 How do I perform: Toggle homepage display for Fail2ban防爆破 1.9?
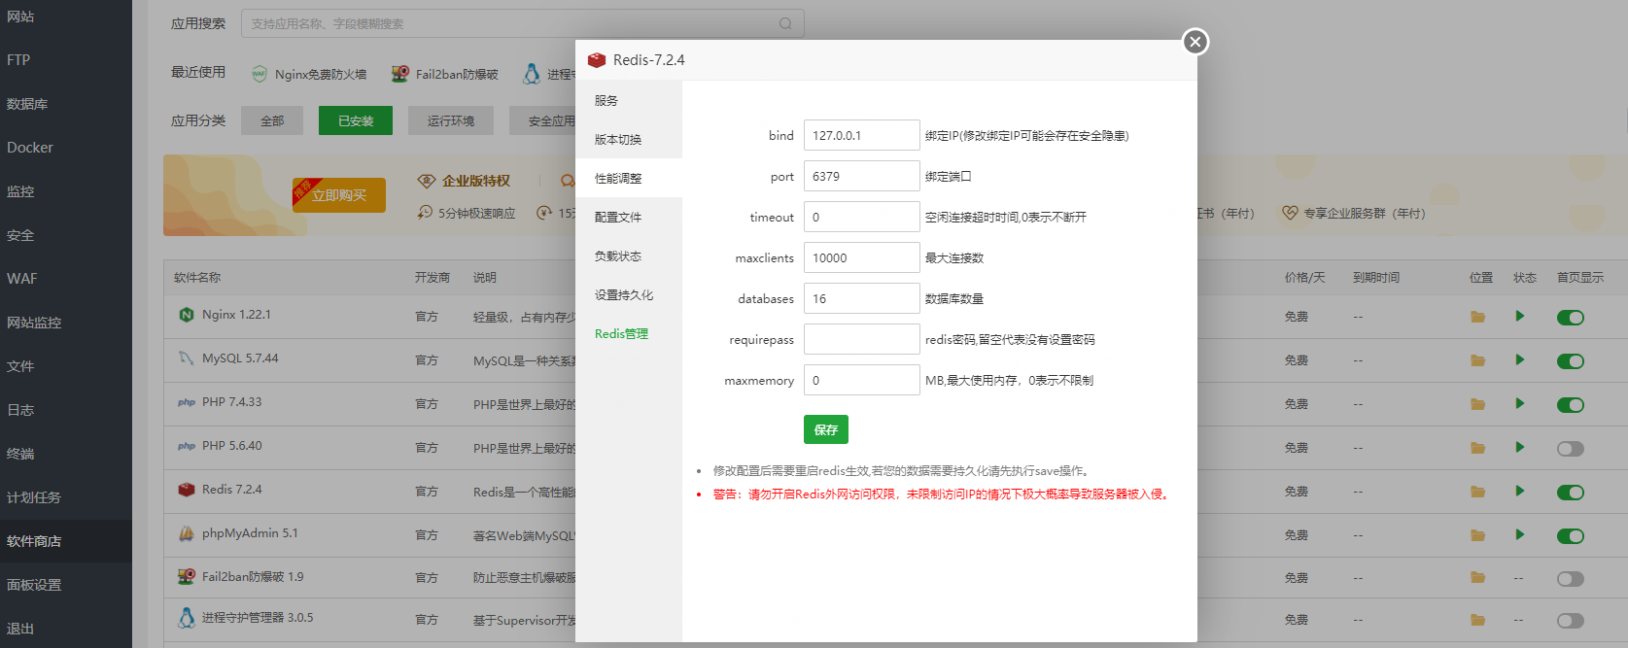[x=1571, y=579]
